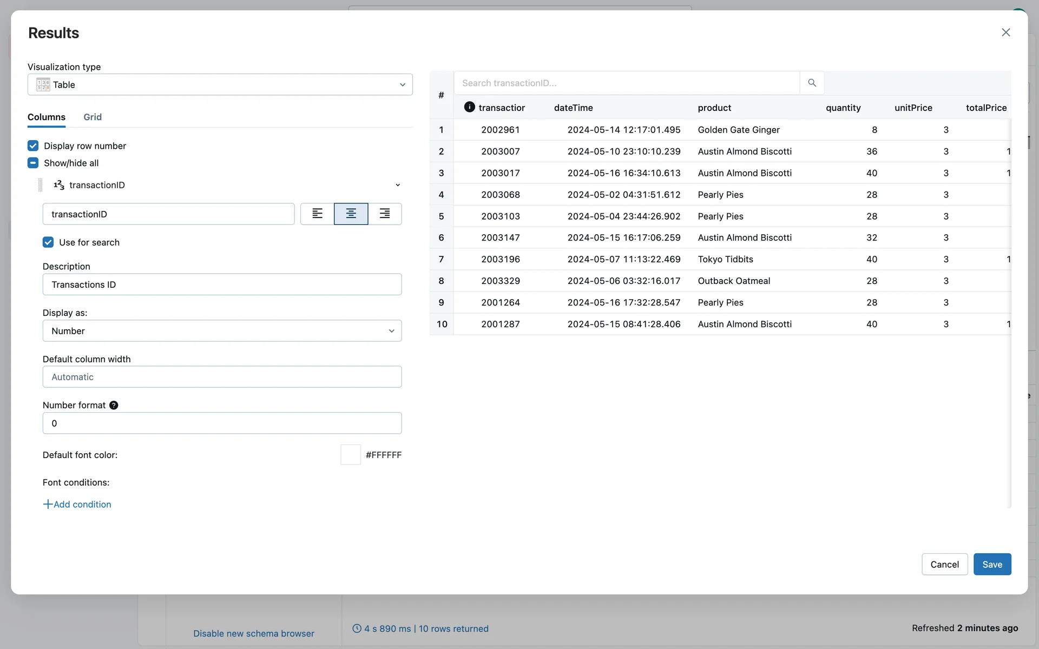Click center-align text icon

click(x=351, y=214)
